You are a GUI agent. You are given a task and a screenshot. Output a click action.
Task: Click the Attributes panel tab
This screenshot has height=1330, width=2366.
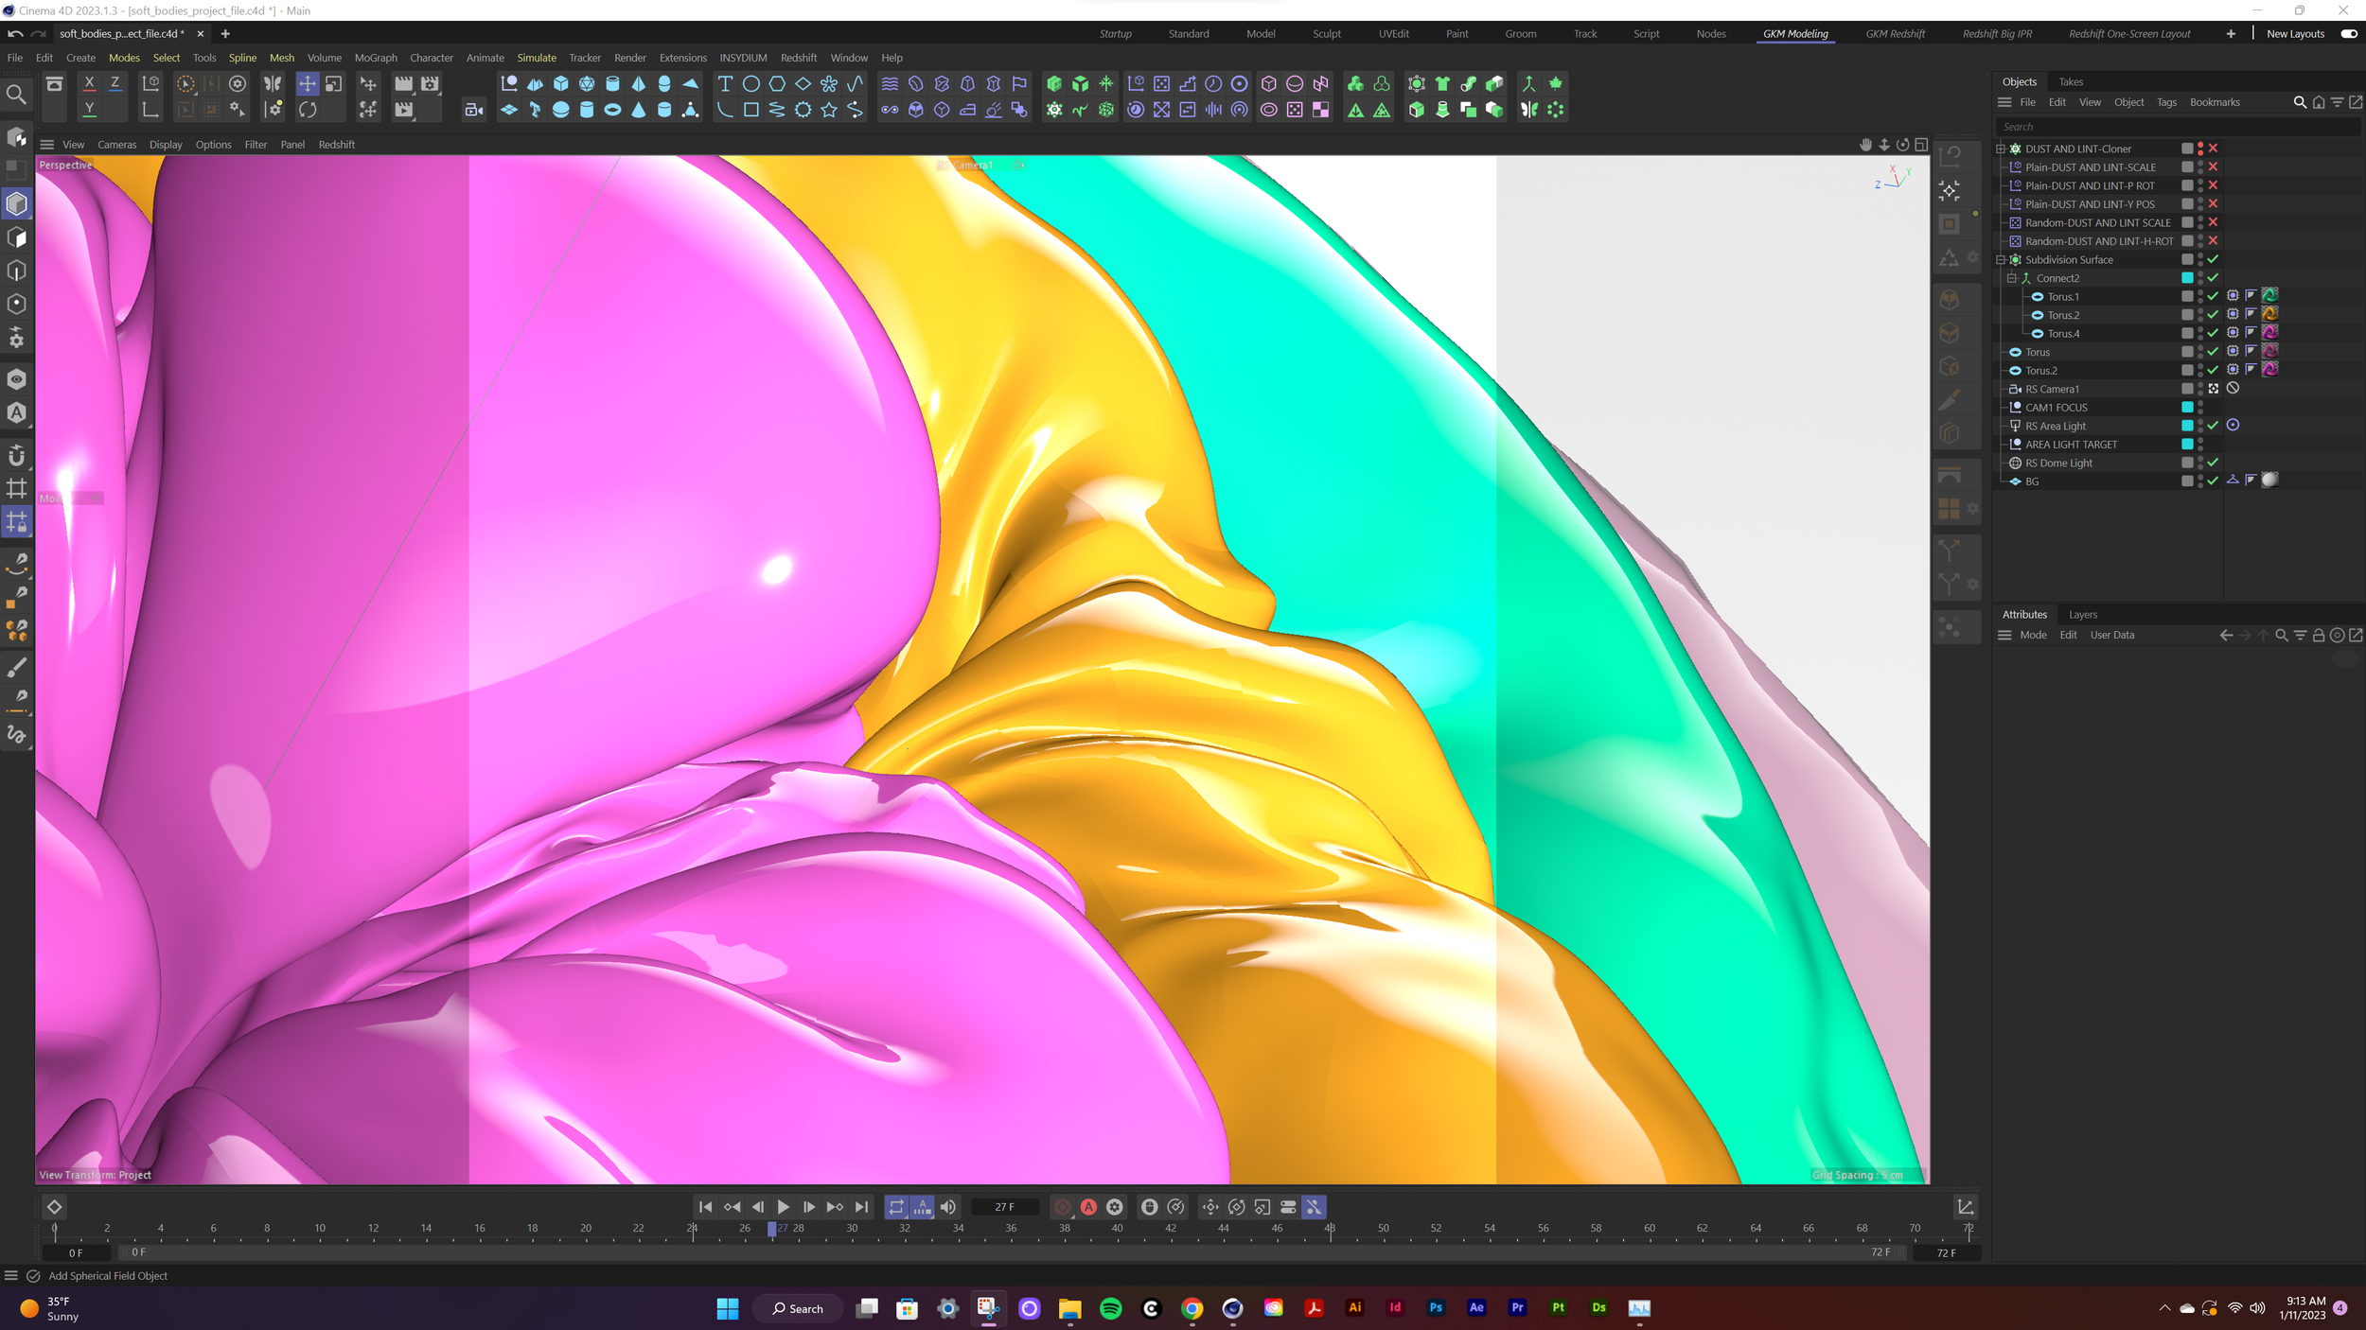[x=2026, y=614]
